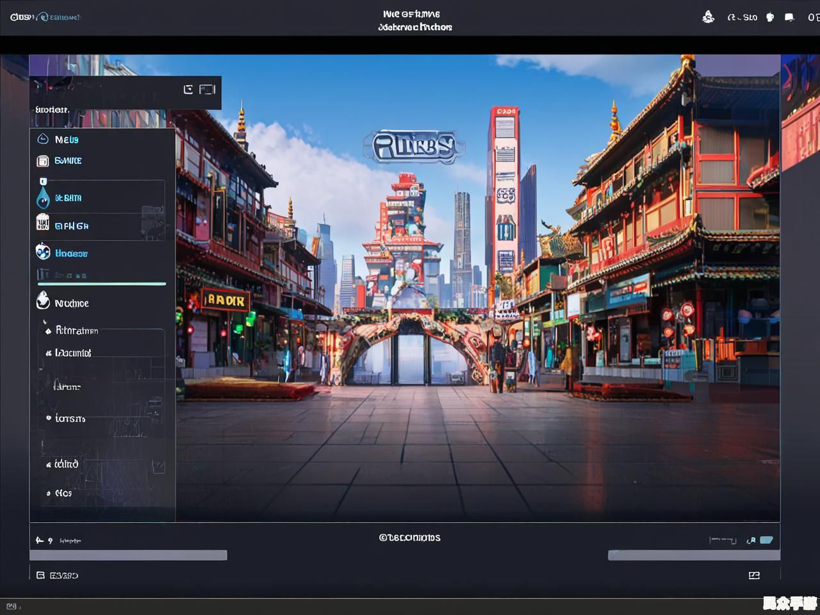Select the Sounice menu entry
The width and height of the screenshot is (820, 615).
click(68, 161)
